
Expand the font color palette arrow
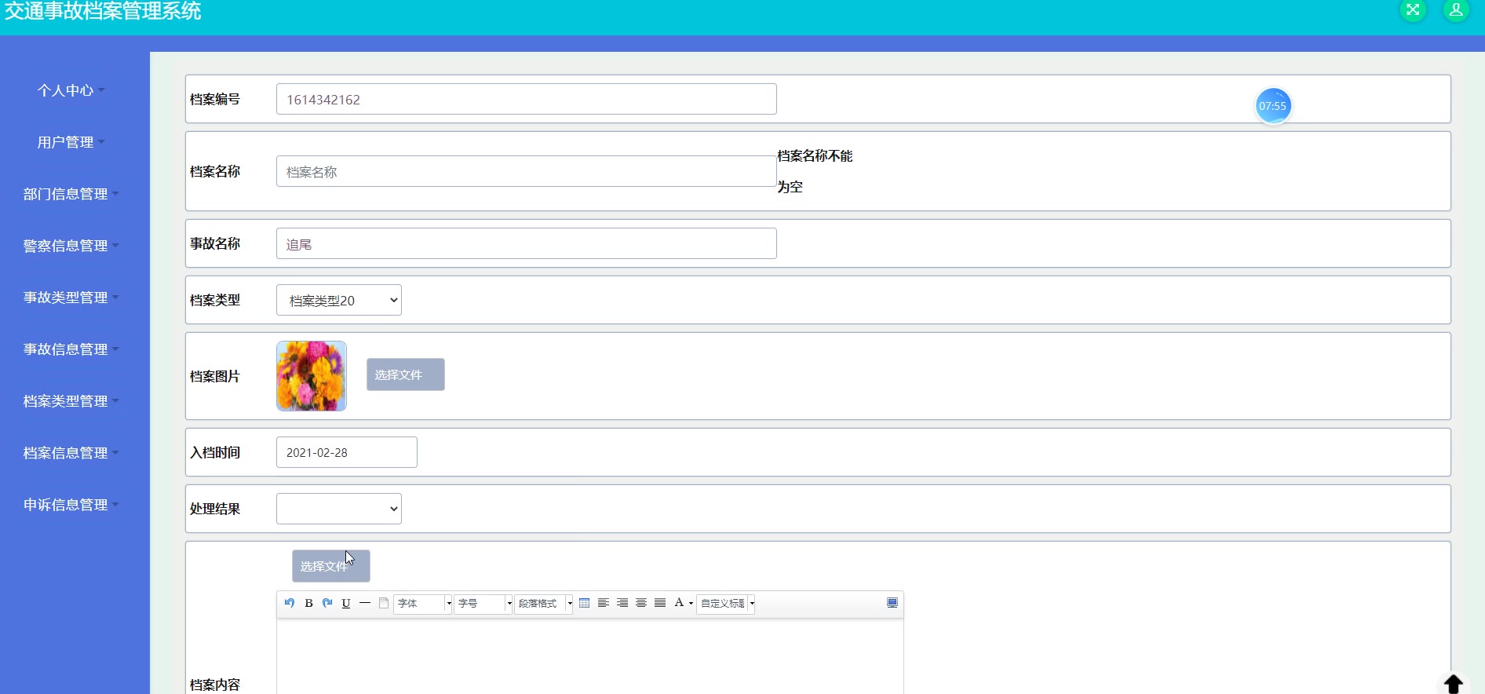pos(691,604)
